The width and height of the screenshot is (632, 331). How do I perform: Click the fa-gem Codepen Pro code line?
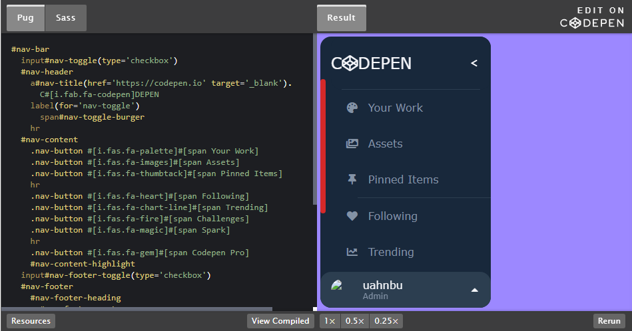point(140,253)
